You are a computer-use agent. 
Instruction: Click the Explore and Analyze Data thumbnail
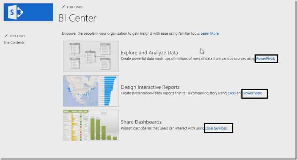[x=91, y=56]
